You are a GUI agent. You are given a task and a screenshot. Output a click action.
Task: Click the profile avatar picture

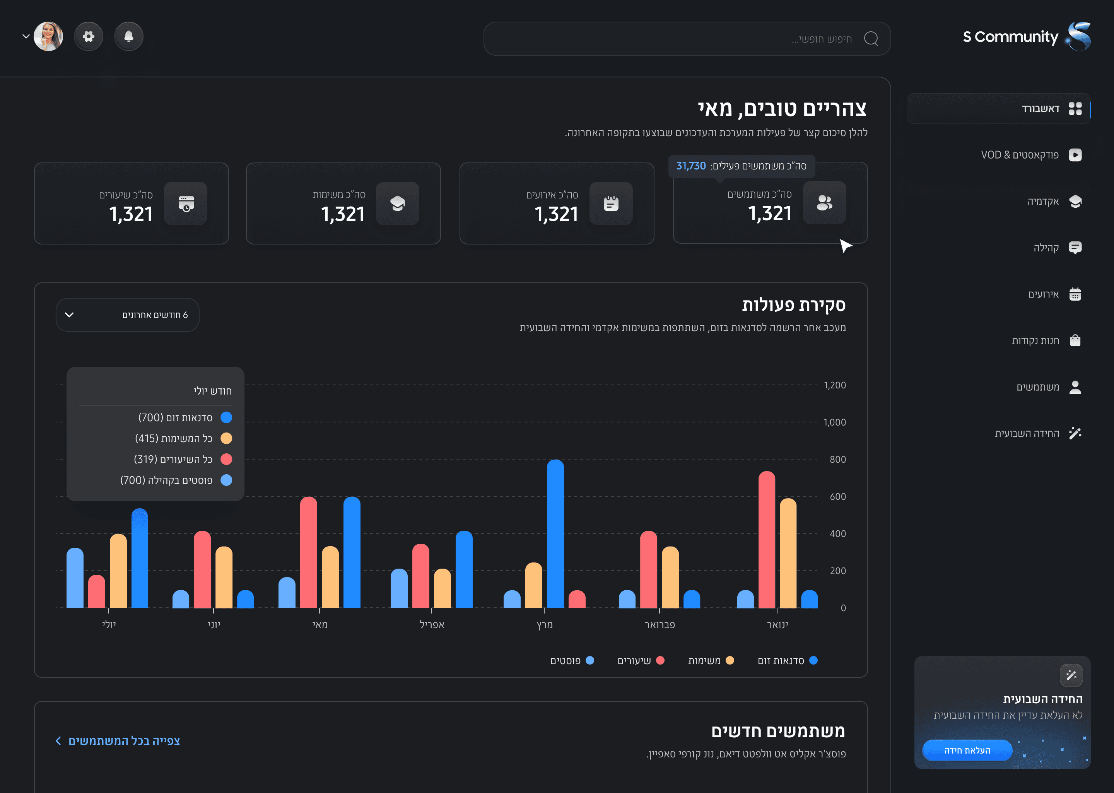click(x=48, y=36)
